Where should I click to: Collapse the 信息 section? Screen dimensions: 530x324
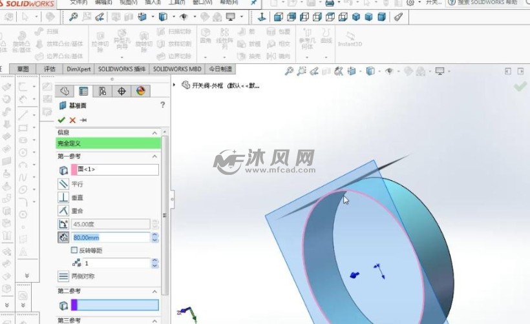pyautogui.click(x=154, y=133)
